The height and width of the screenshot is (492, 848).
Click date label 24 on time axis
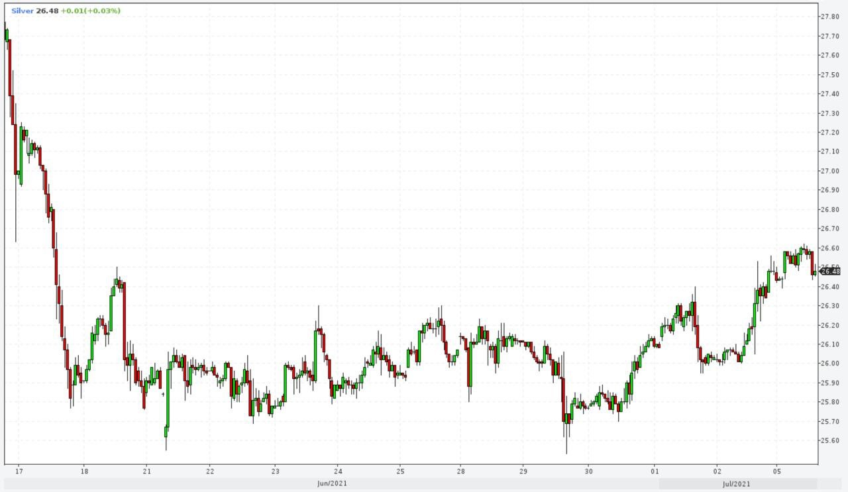pyautogui.click(x=338, y=471)
